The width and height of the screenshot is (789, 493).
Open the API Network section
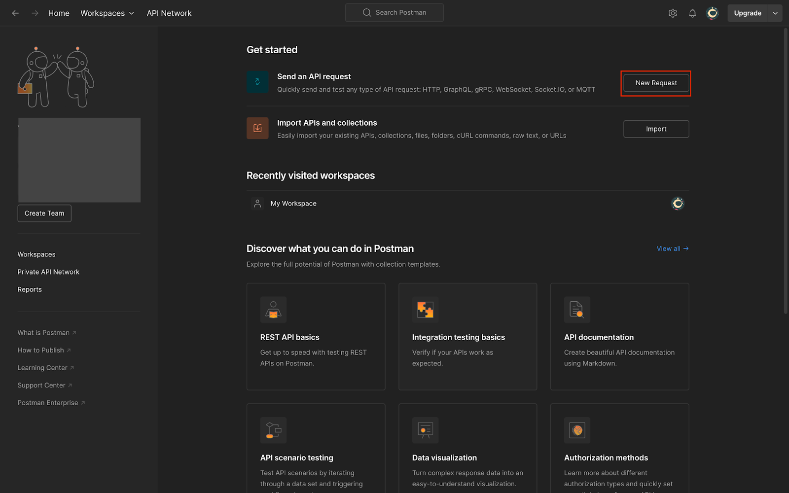coord(169,13)
